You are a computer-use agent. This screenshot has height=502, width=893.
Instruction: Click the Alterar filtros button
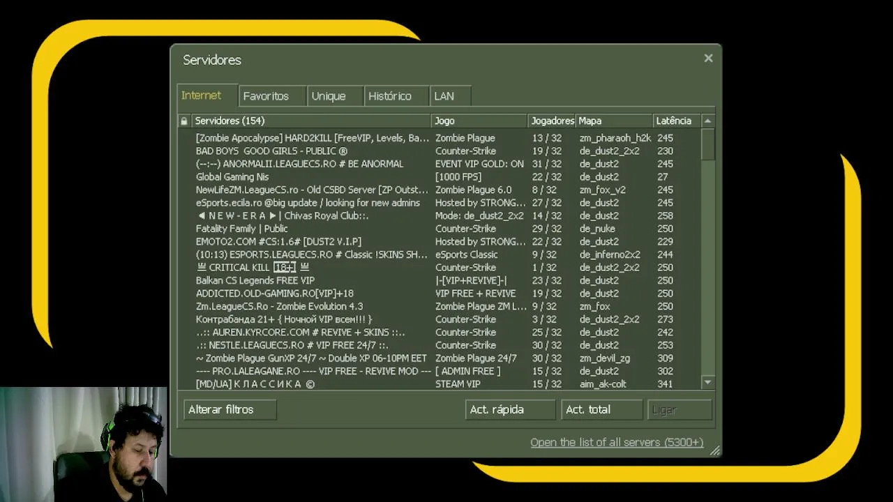[230, 409]
